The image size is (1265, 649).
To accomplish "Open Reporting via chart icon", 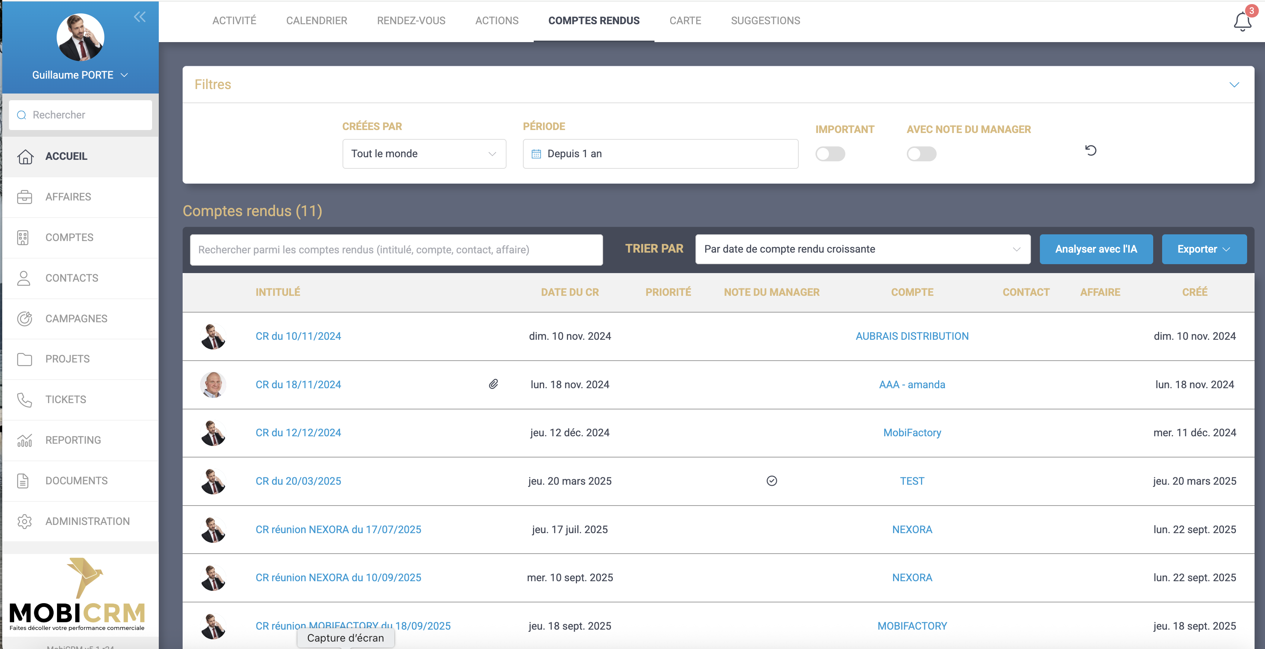I will point(25,440).
